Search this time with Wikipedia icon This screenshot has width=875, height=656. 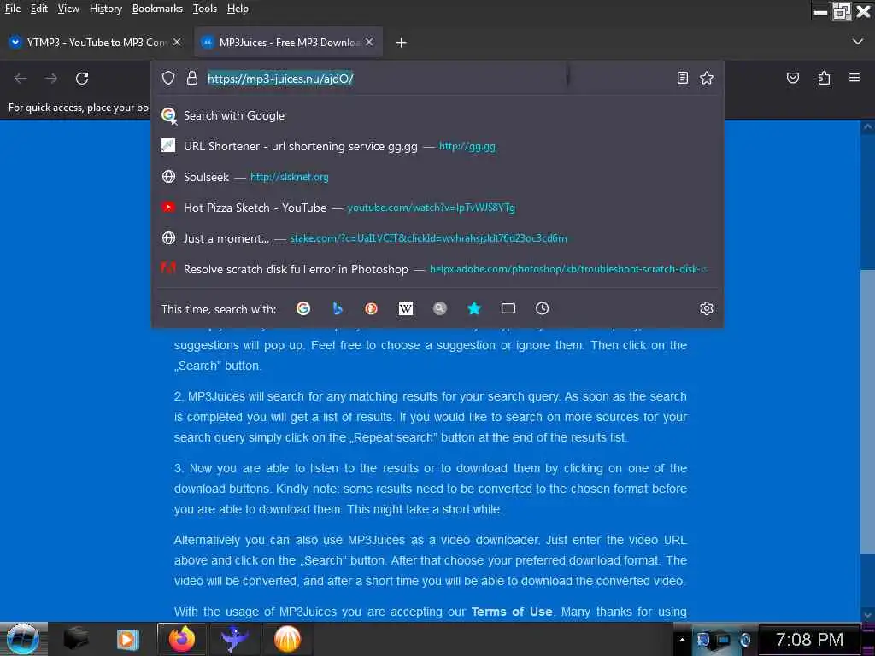coord(406,308)
